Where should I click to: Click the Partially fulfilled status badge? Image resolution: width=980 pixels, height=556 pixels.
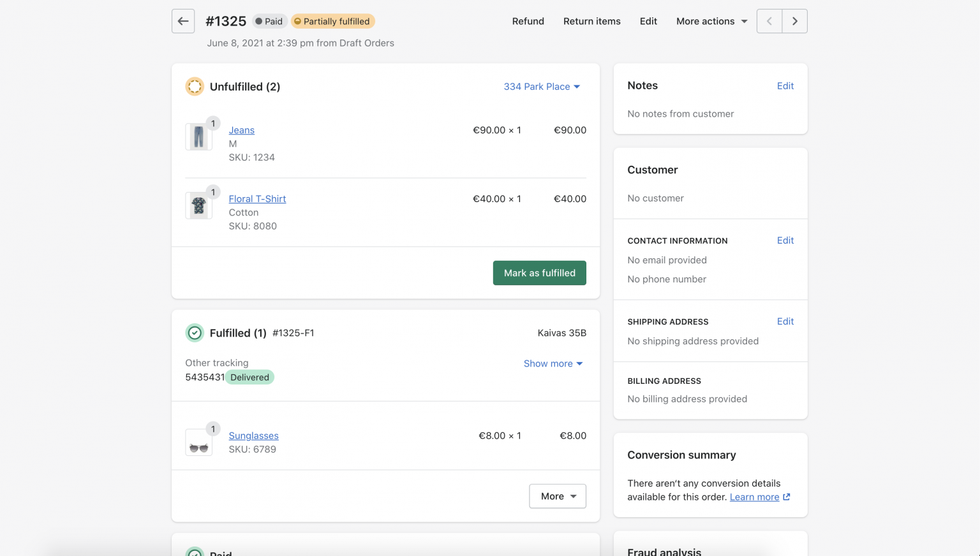(x=332, y=21)
